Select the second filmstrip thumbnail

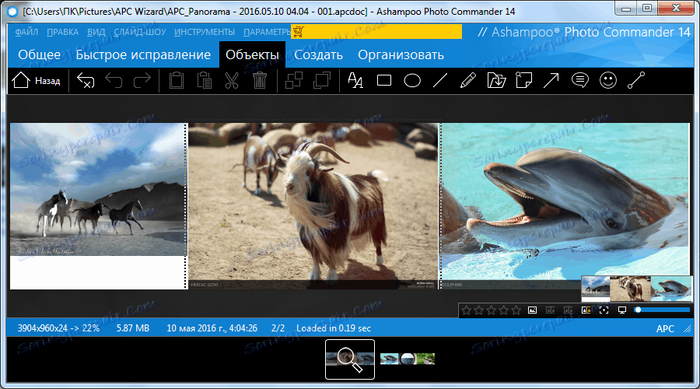click(407, 359)
